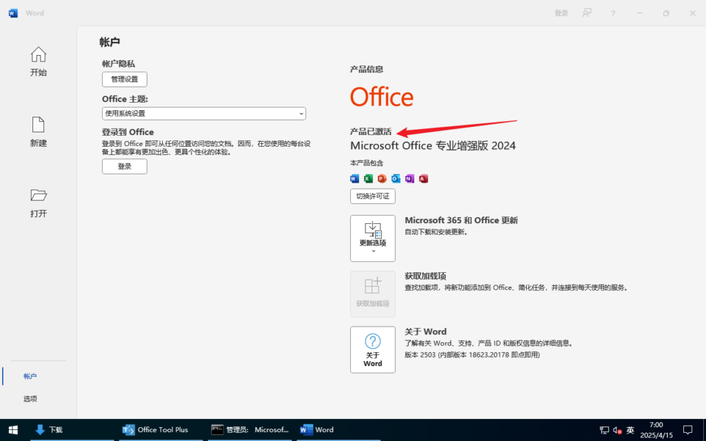706x441 pixels.
Task: Click the 关于 Word heading text
Action: tap(425, 331)
